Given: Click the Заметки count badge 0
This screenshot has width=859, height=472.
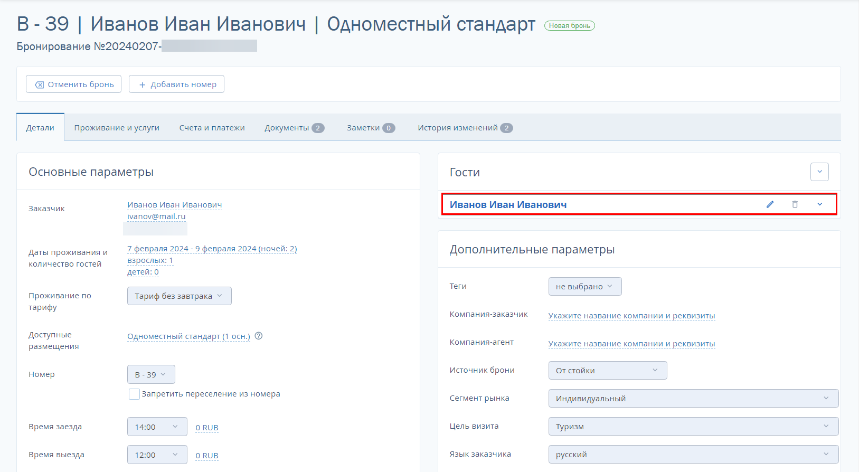Looking at the screenshot, I should 389,128.
